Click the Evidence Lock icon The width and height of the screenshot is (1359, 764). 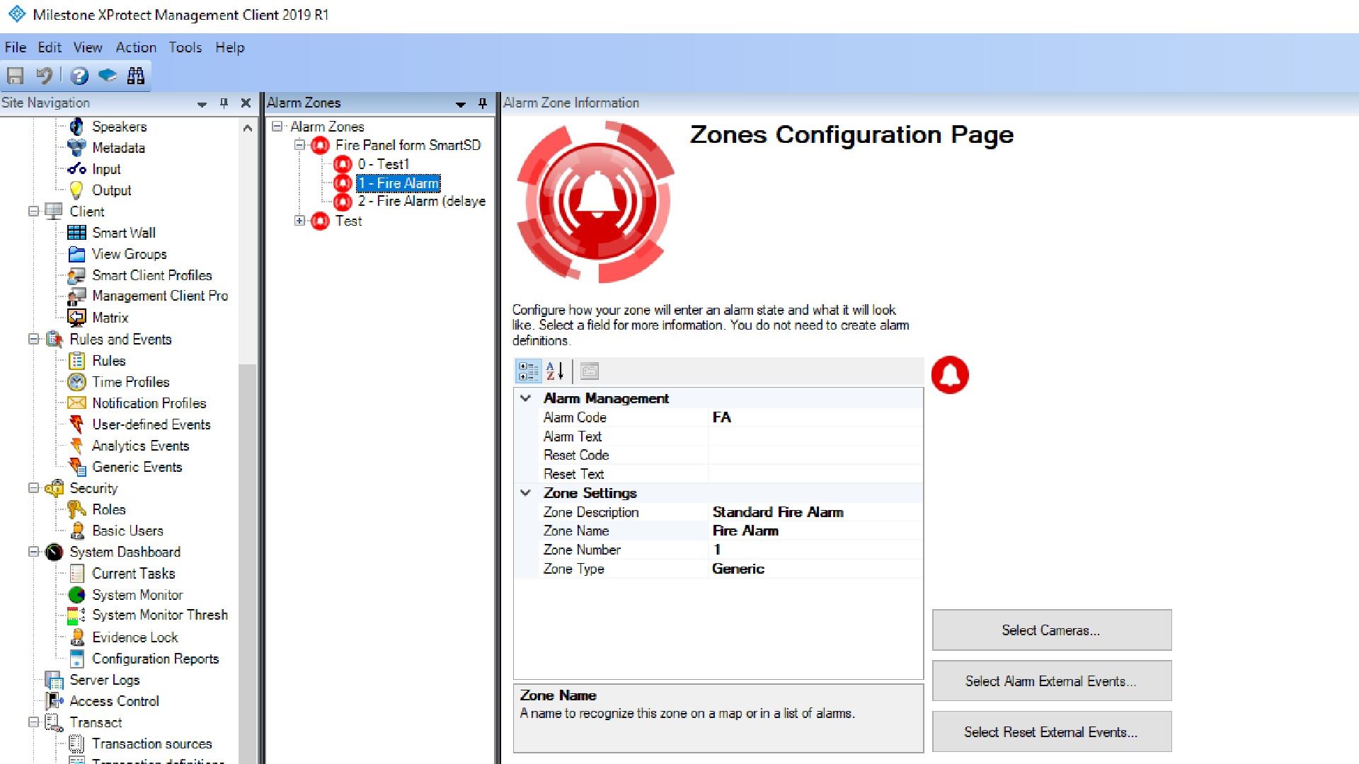click(76, 637)
